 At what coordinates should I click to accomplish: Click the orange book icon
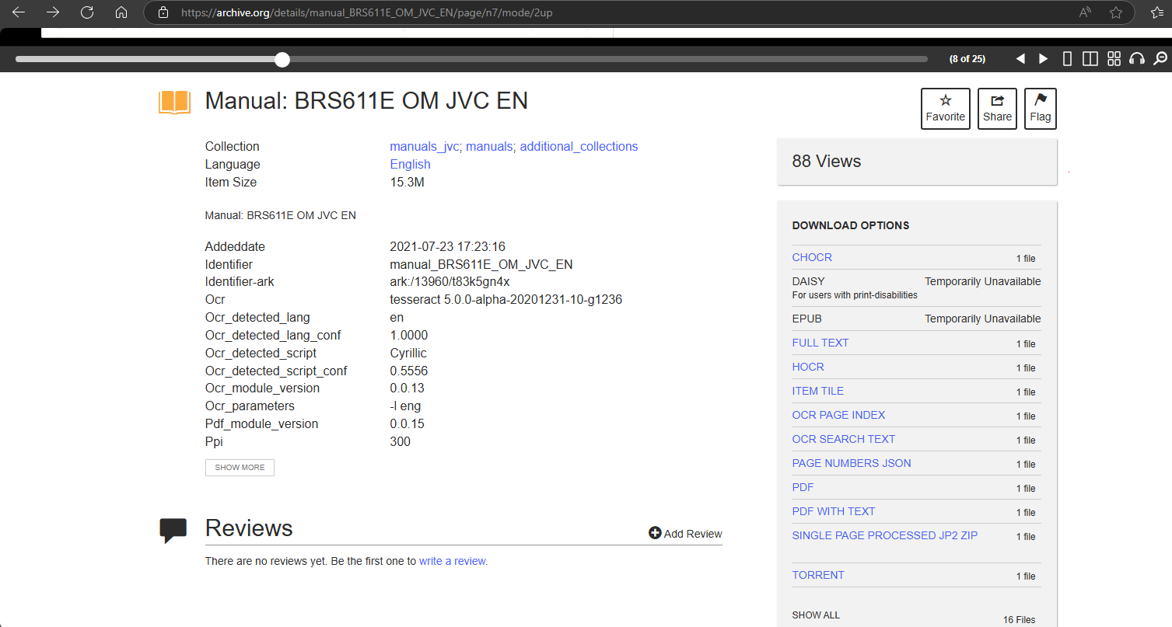click(174, 103)
